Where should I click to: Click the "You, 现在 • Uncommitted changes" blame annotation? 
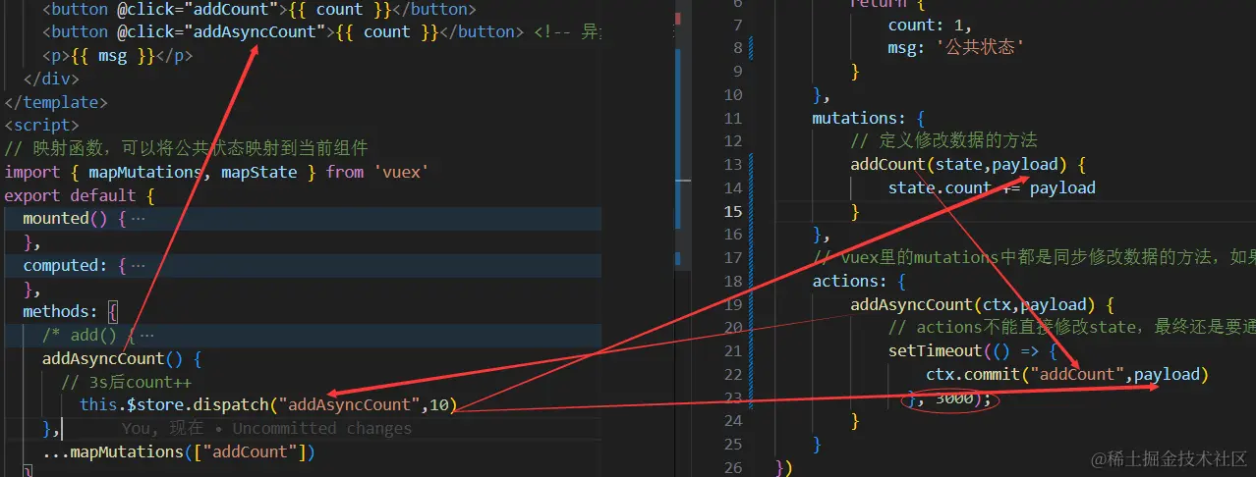pyautogui.click(x=267, y=428)
